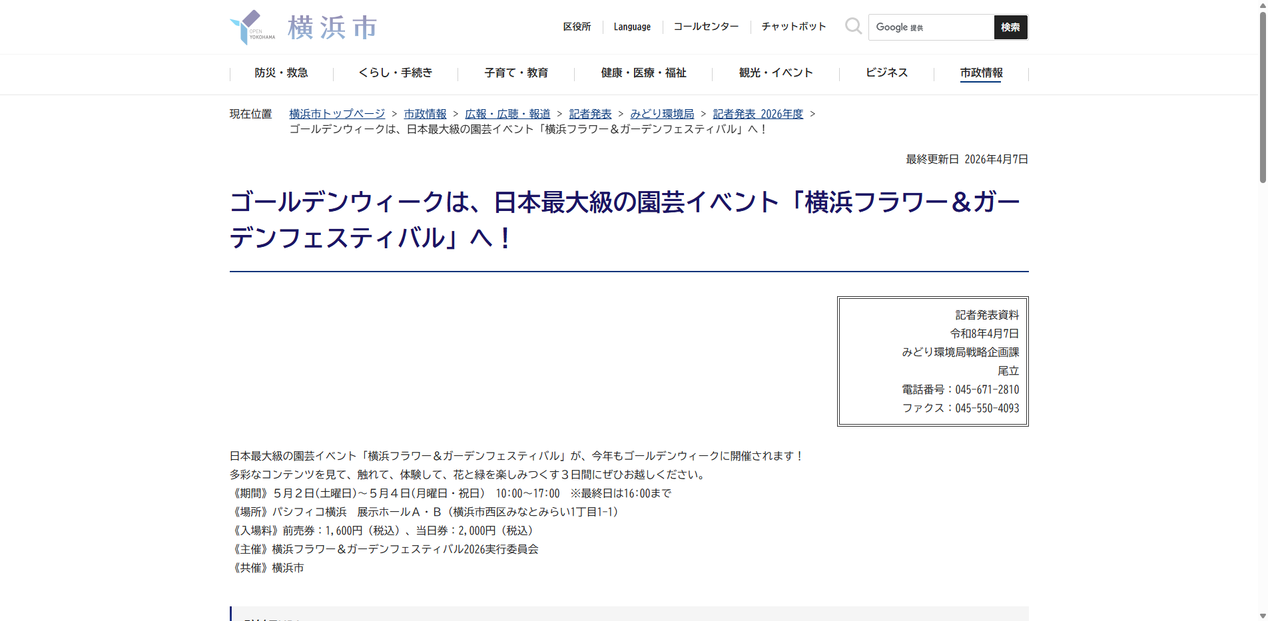
Task: Open the 子育て・教育 section
Action: pyautogui.click(x=517, y=73)
